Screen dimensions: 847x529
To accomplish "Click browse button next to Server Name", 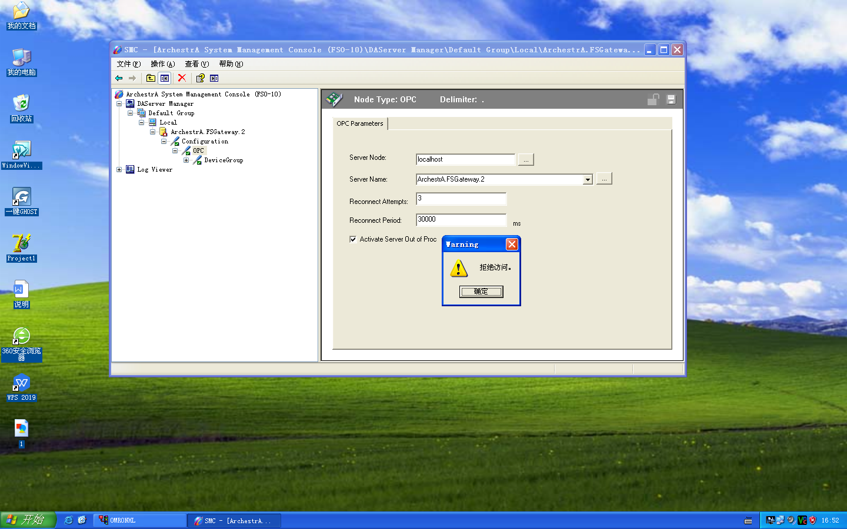I will coord(604,179).
